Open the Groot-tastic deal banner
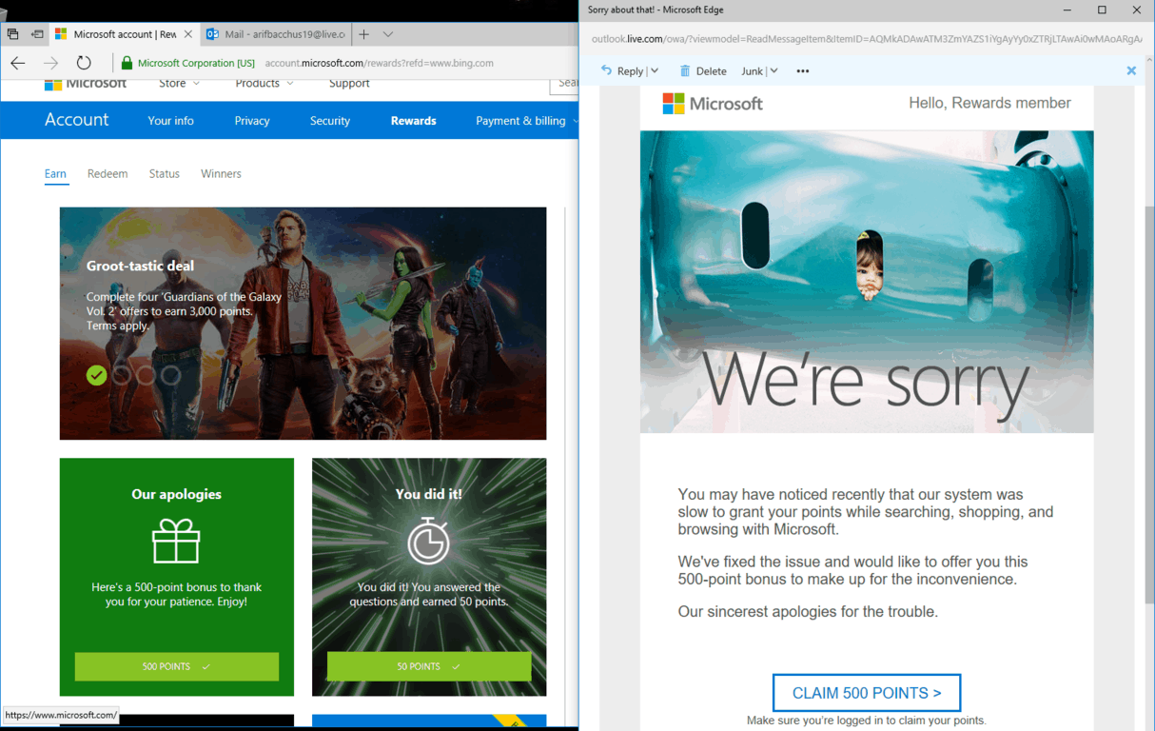 [303, 324]
